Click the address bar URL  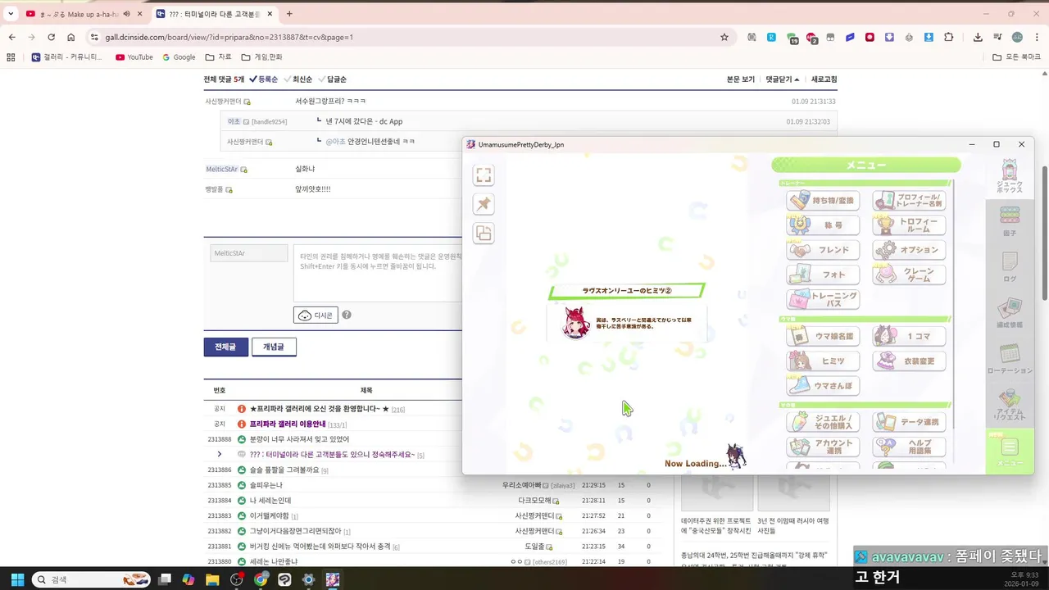coord(229,37)
